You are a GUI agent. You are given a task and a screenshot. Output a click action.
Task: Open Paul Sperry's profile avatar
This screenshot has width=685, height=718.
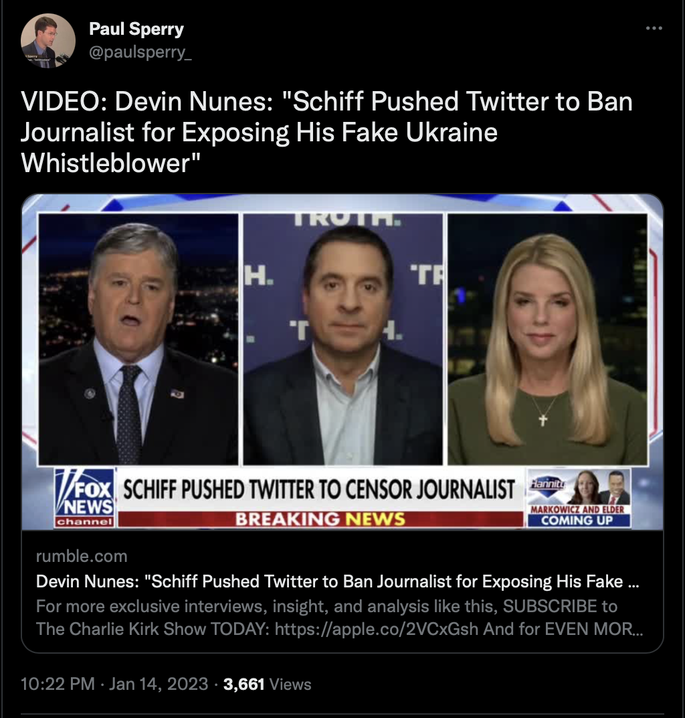point(48,41)
